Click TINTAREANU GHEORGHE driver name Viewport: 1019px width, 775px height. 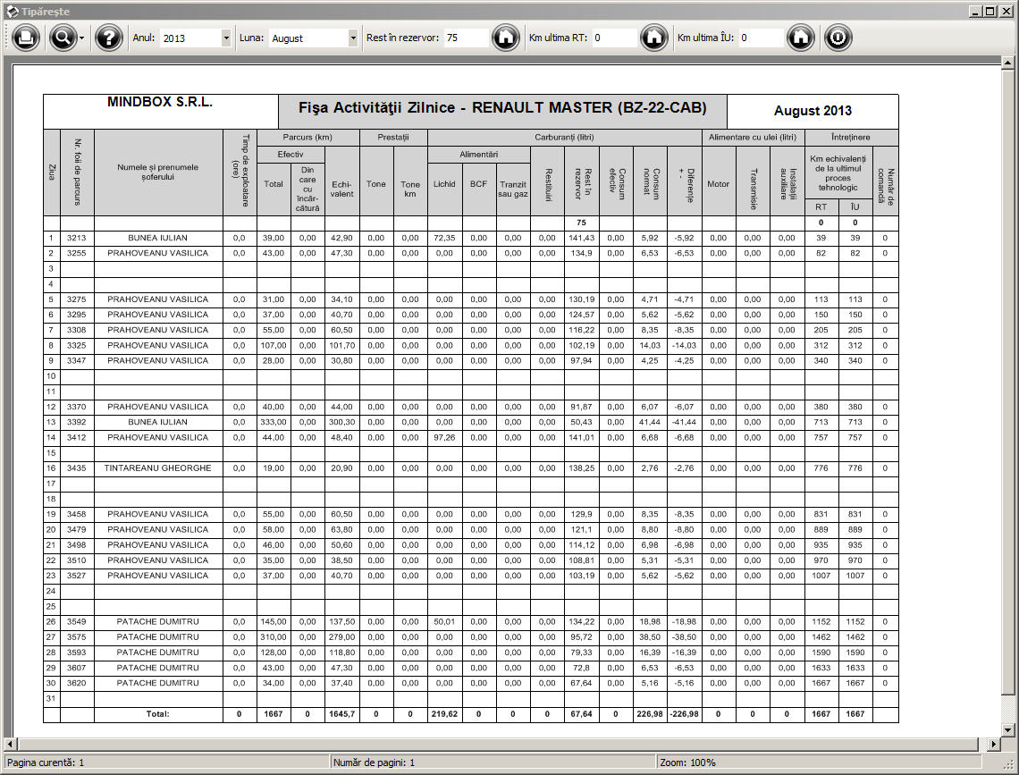[x=158, y=468]
